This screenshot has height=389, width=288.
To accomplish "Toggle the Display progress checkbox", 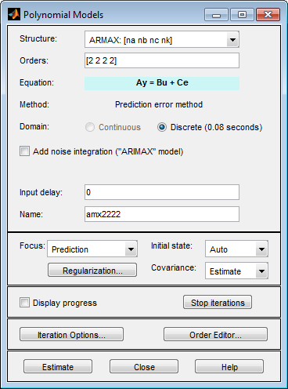I will click(24, 303).
